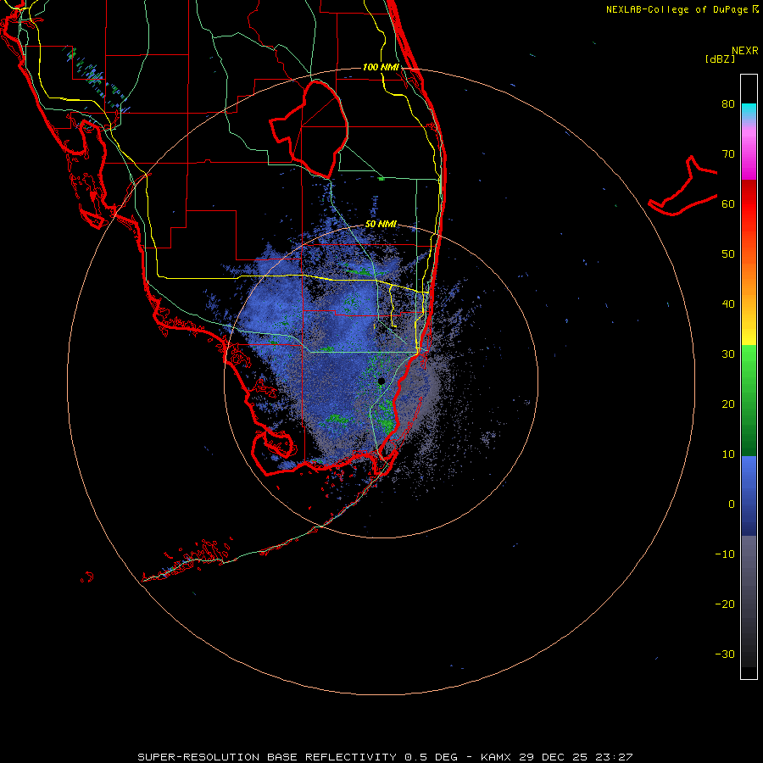Click the 0 value on dBZ scale
The image size is (763, 763).
pyautogui.click(x=732, y=504)
